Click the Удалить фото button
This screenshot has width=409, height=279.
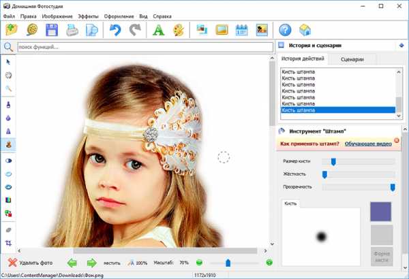pyautogui.click(x=30, y=262)
